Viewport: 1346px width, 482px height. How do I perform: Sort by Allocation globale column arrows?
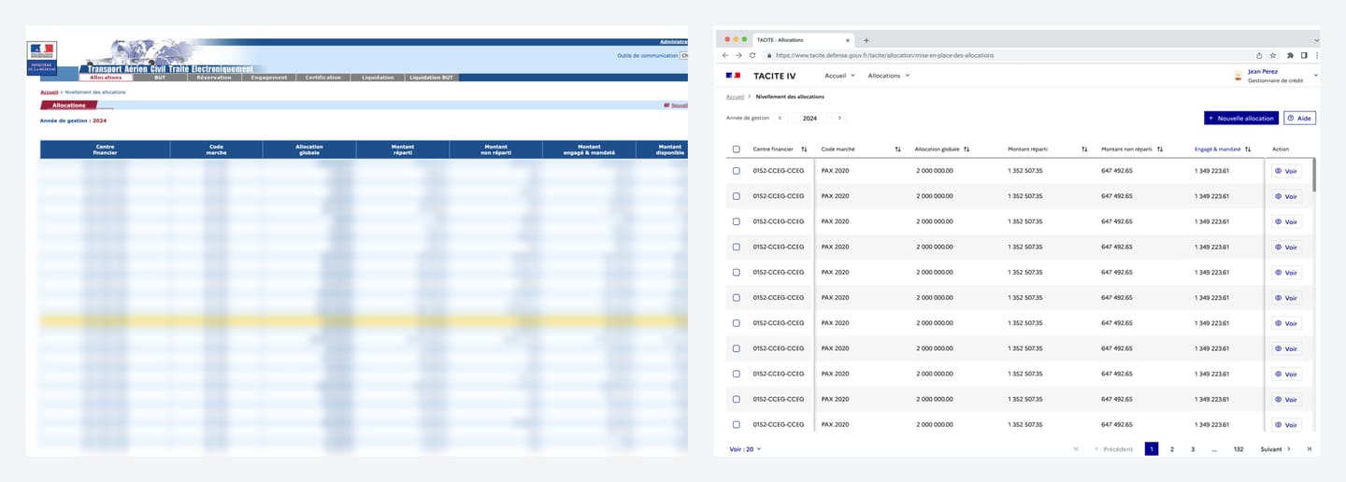[967, 149]
